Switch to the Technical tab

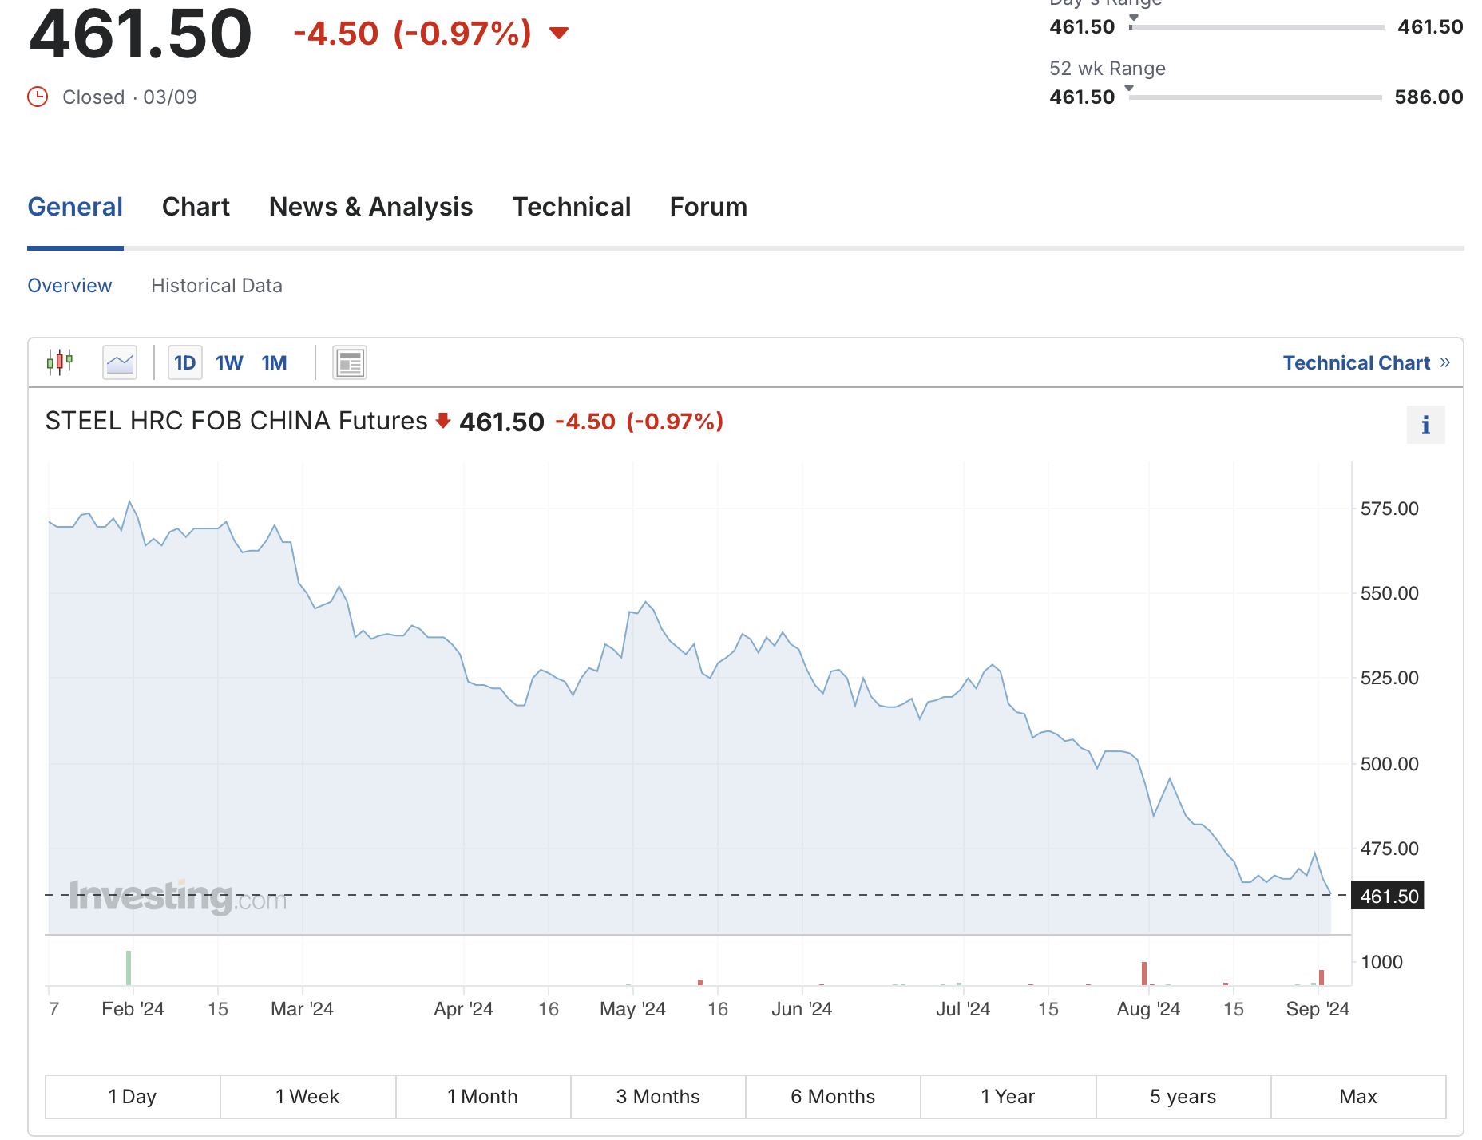coord(572,207)
